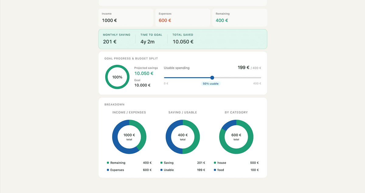Click the Time to Goal value 4y 2m
The height and width of the screenshot is (193, 365).
(x=148, y=42)
